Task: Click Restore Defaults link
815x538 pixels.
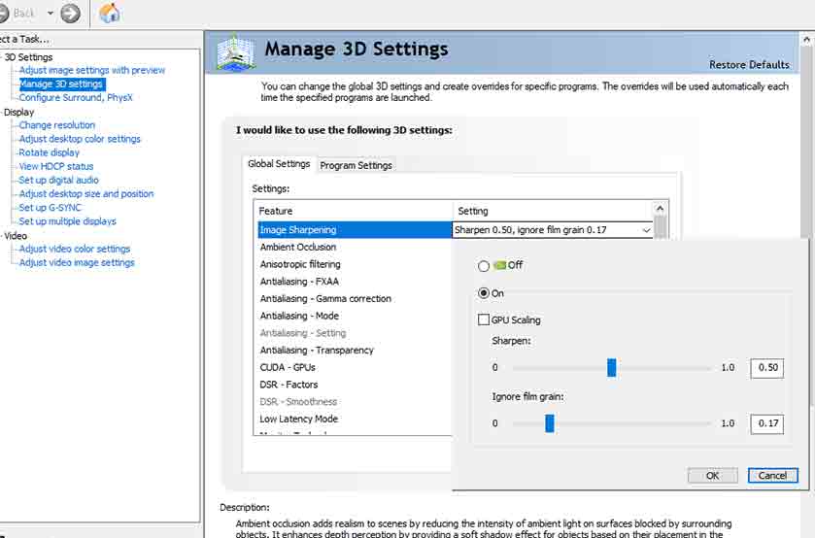Action: (x=749, y=64)
